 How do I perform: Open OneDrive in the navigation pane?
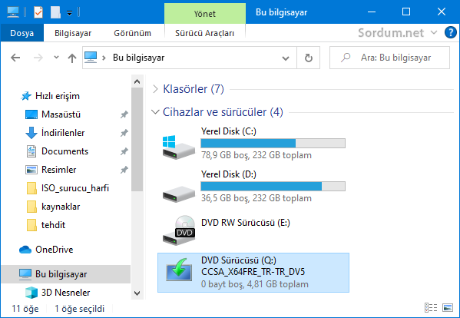pos(55,250)
